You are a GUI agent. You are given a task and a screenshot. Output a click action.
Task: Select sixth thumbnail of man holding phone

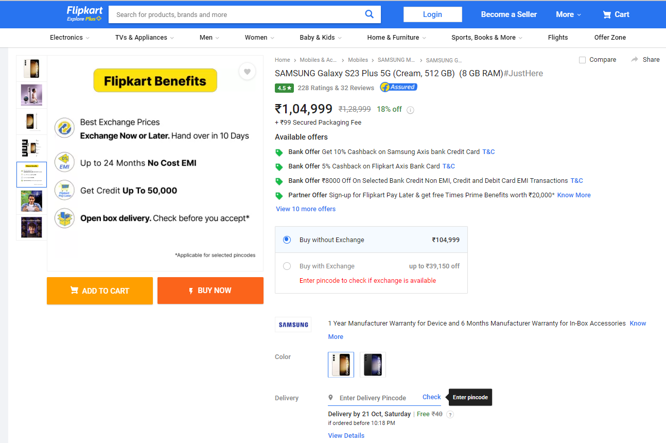[x=31, y=201]
